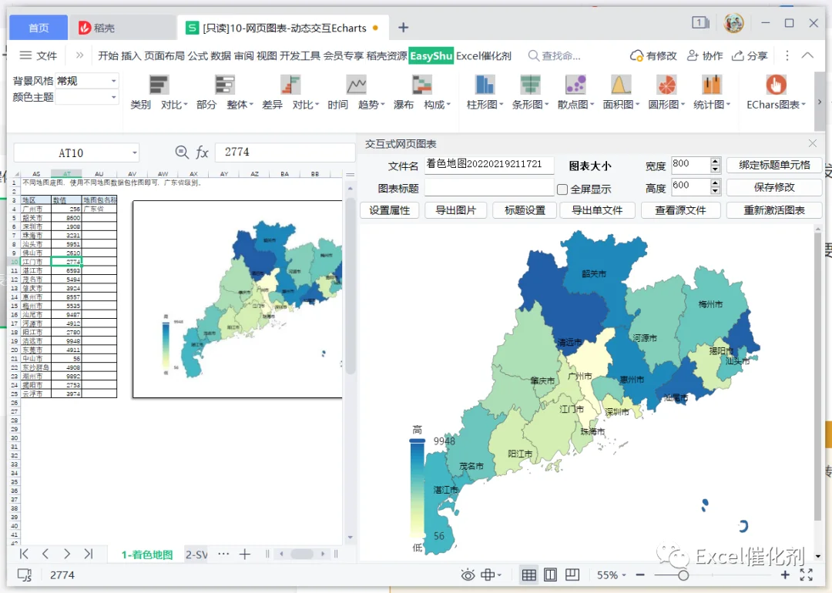This screenshot has width=832, height=593.
Task: Open the 条形图 chart icon
Action: [x=530, y=85]
